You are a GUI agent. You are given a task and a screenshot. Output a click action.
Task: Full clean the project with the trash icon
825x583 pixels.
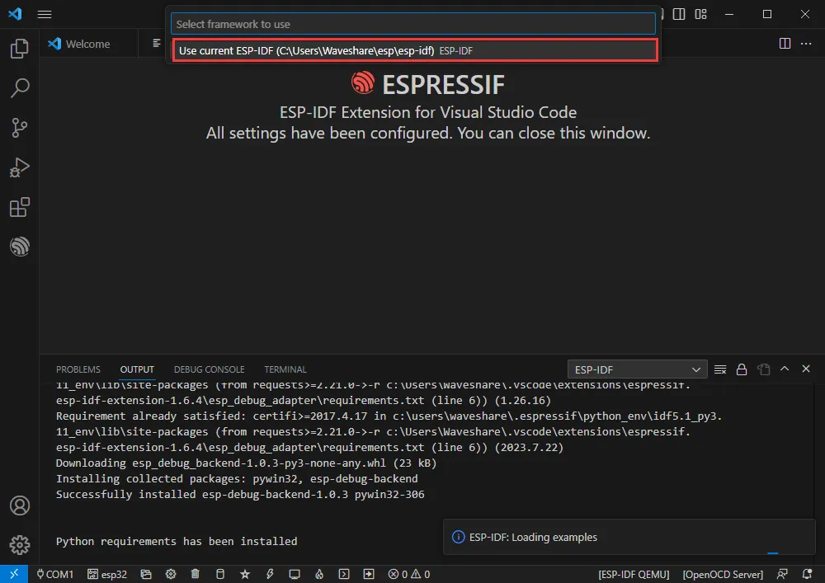point(195,574)
